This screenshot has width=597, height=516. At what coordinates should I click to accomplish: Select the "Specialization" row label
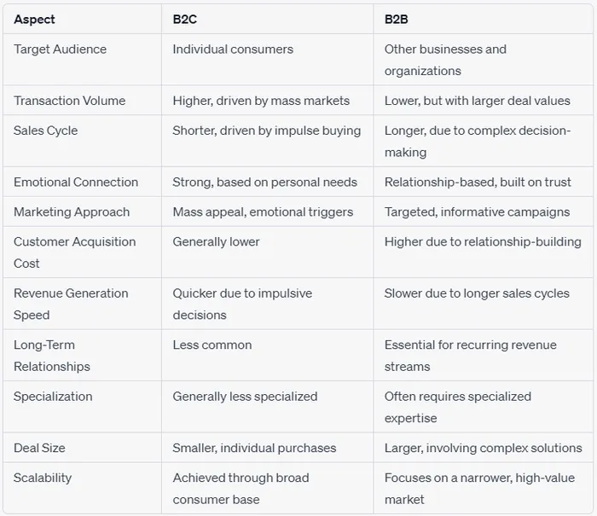53,397
